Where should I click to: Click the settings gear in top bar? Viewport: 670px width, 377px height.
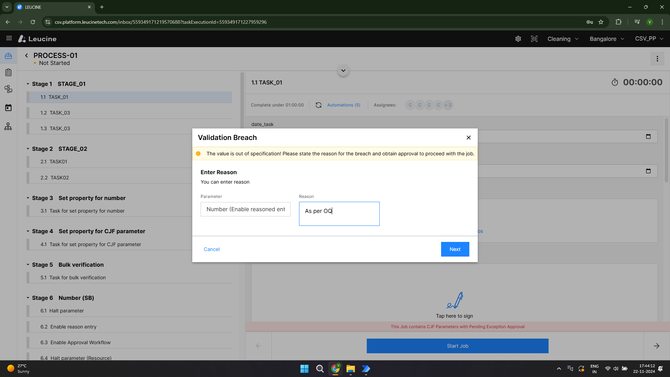(518, 39)
